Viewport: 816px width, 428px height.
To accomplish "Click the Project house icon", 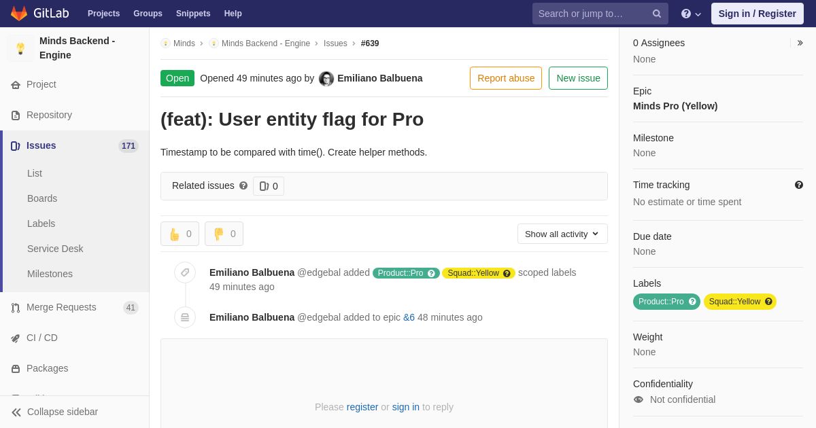I will (x=16, y=85).
